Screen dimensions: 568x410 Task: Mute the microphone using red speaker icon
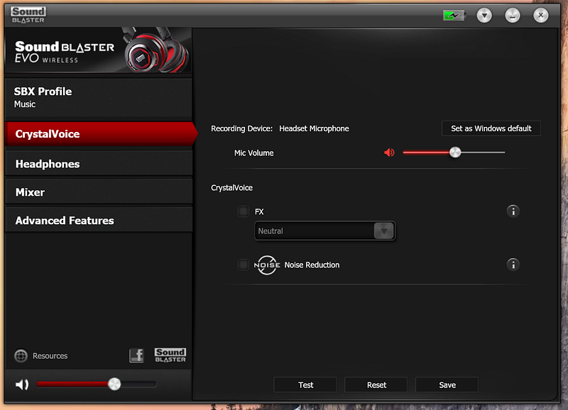389,153
